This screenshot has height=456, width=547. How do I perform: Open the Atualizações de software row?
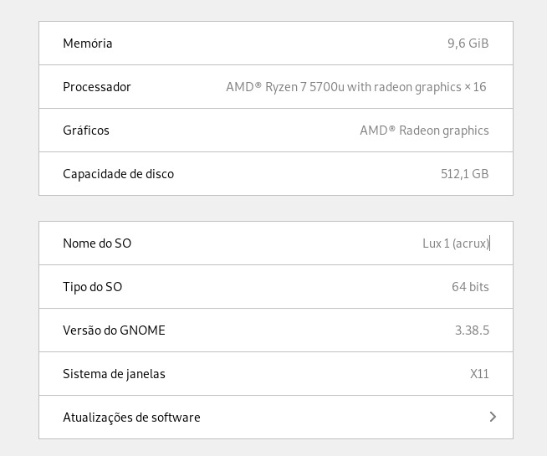pos(276,417)
